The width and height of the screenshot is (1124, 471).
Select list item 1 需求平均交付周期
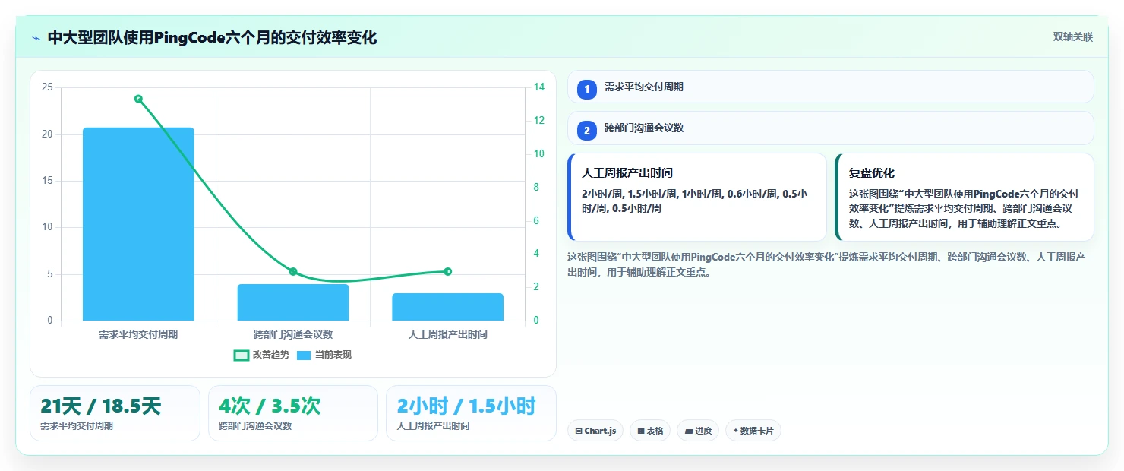pos(830,87)
